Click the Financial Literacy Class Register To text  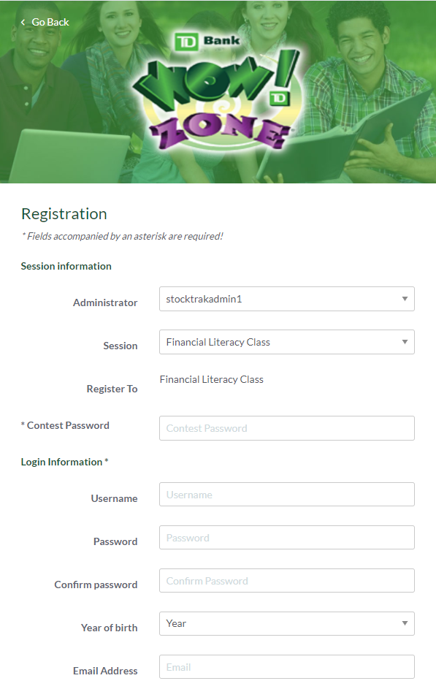pyautogui.click(x=211, y=379)
